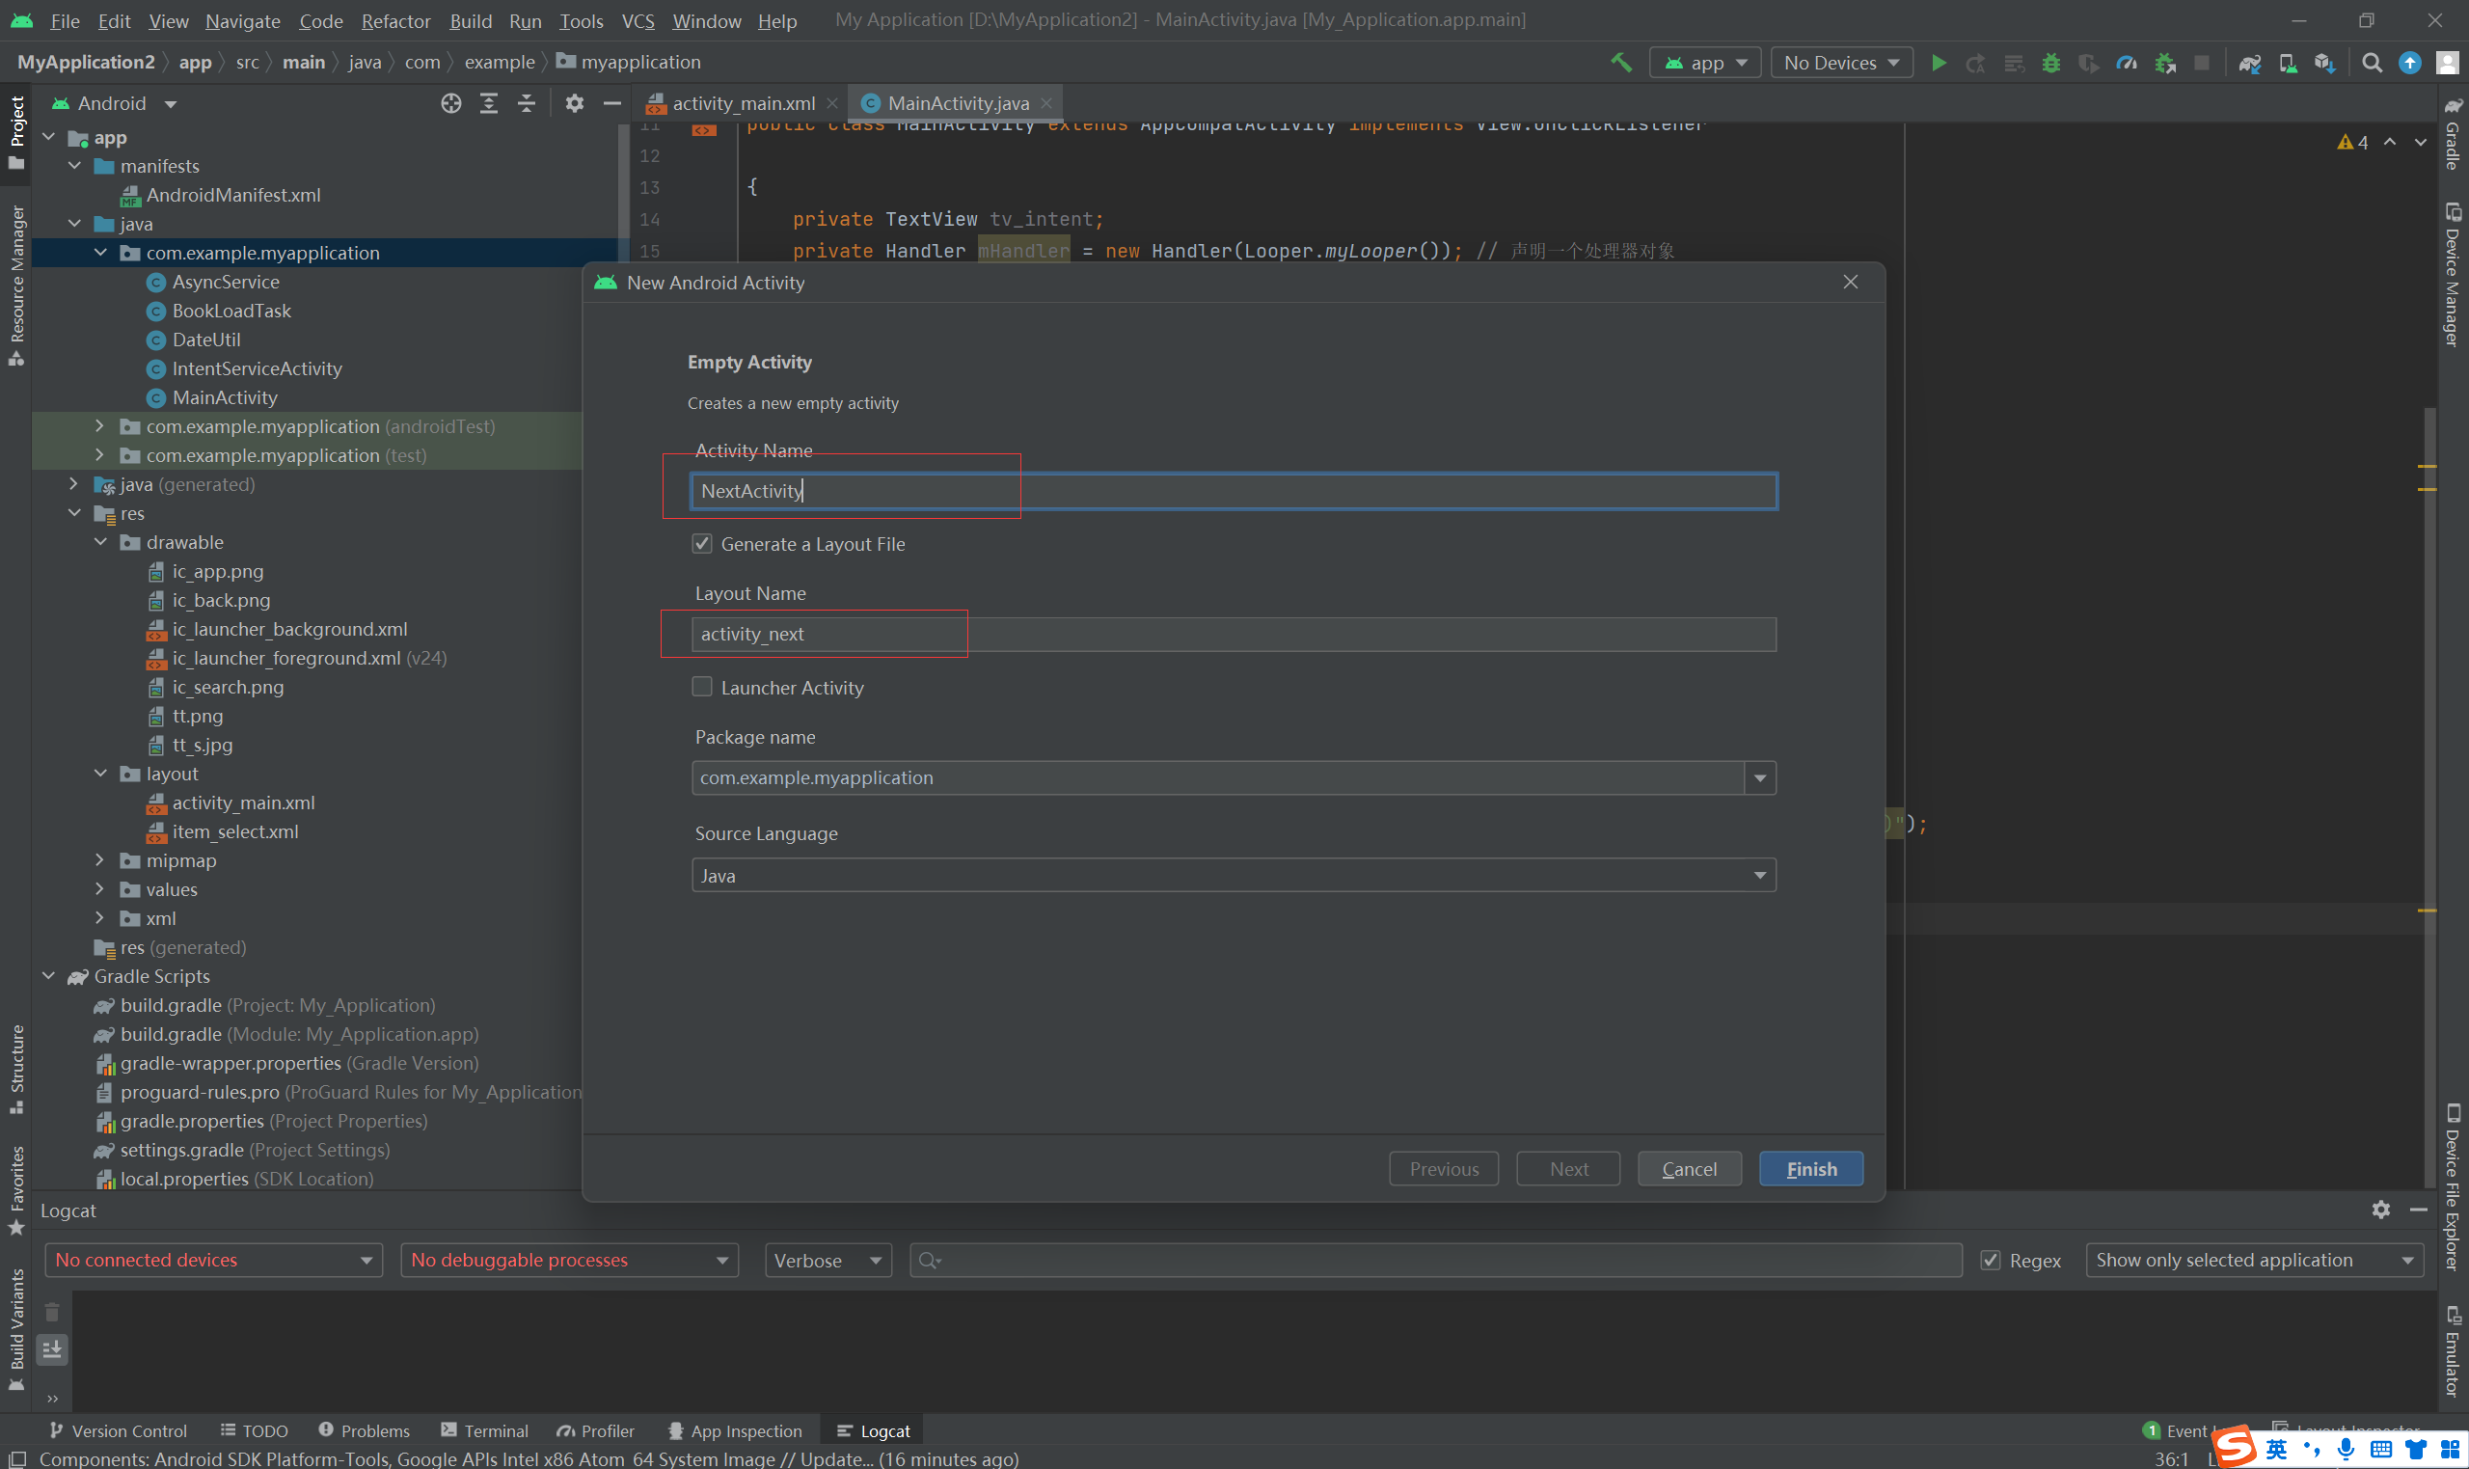Click the Finish button
2469x1469 pixels.
pyautogui.click(x=1810, y=1169)
